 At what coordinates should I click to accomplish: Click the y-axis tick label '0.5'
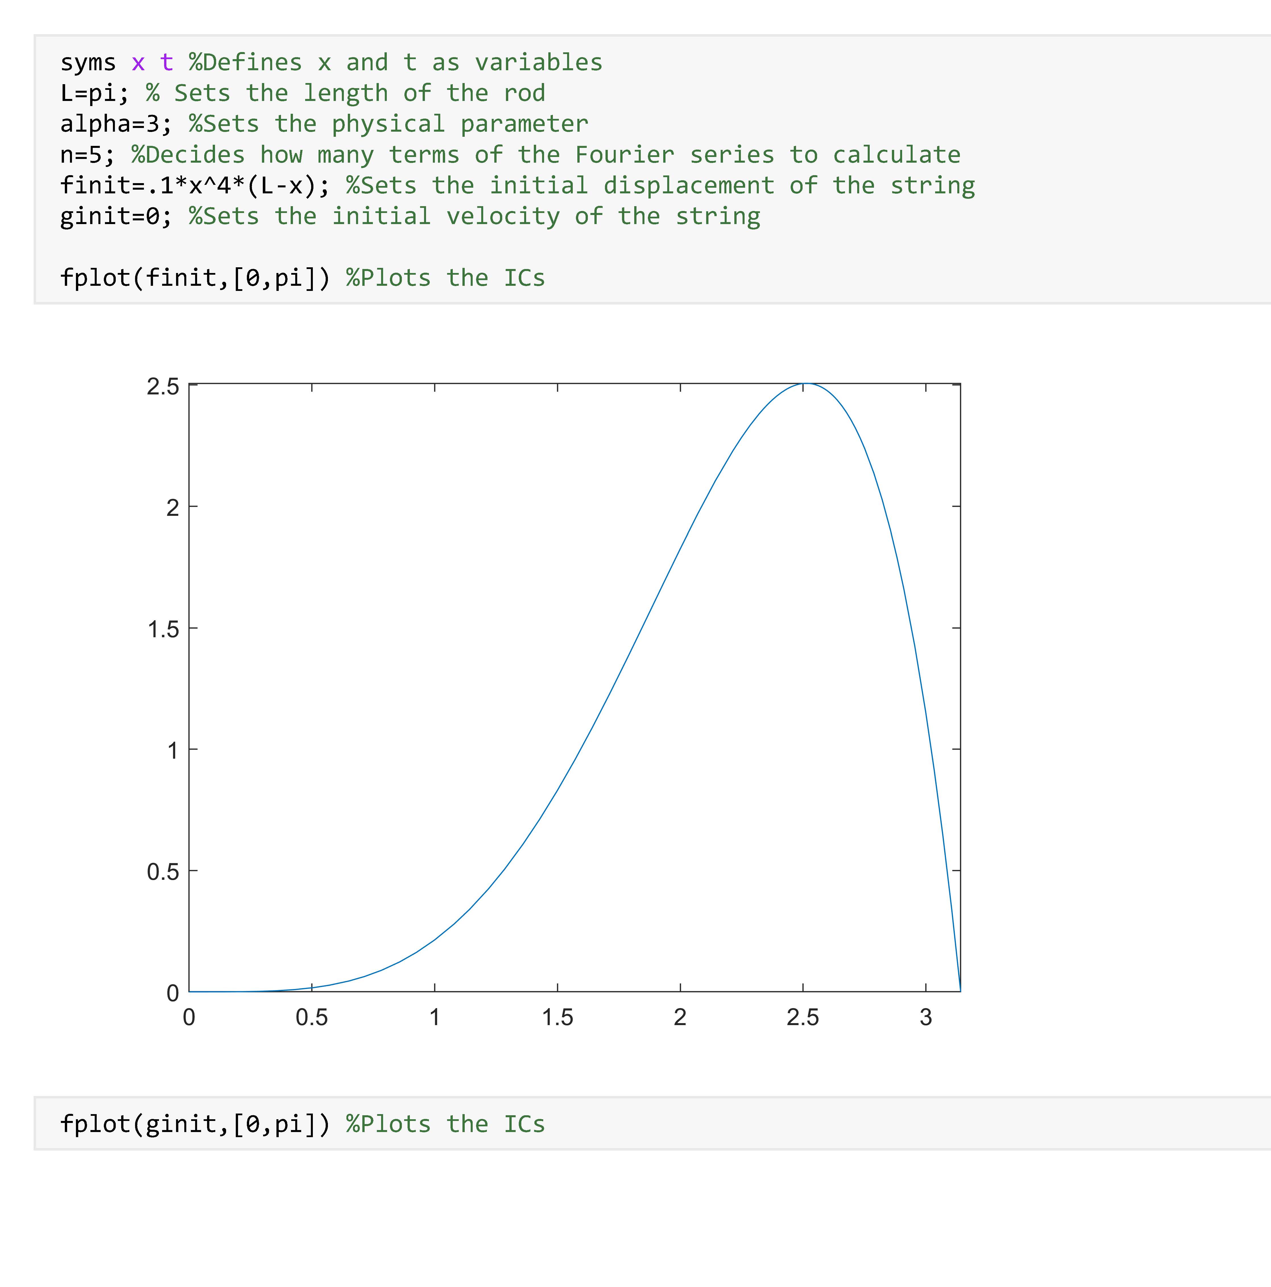click(x=163, y=872)
